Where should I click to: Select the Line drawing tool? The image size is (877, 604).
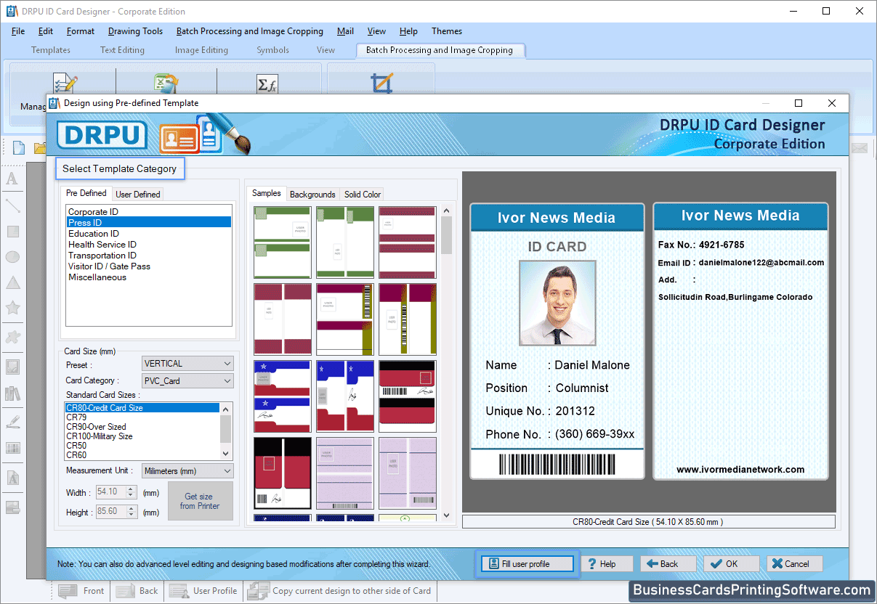pyautogui.click(x=12, y=205)
